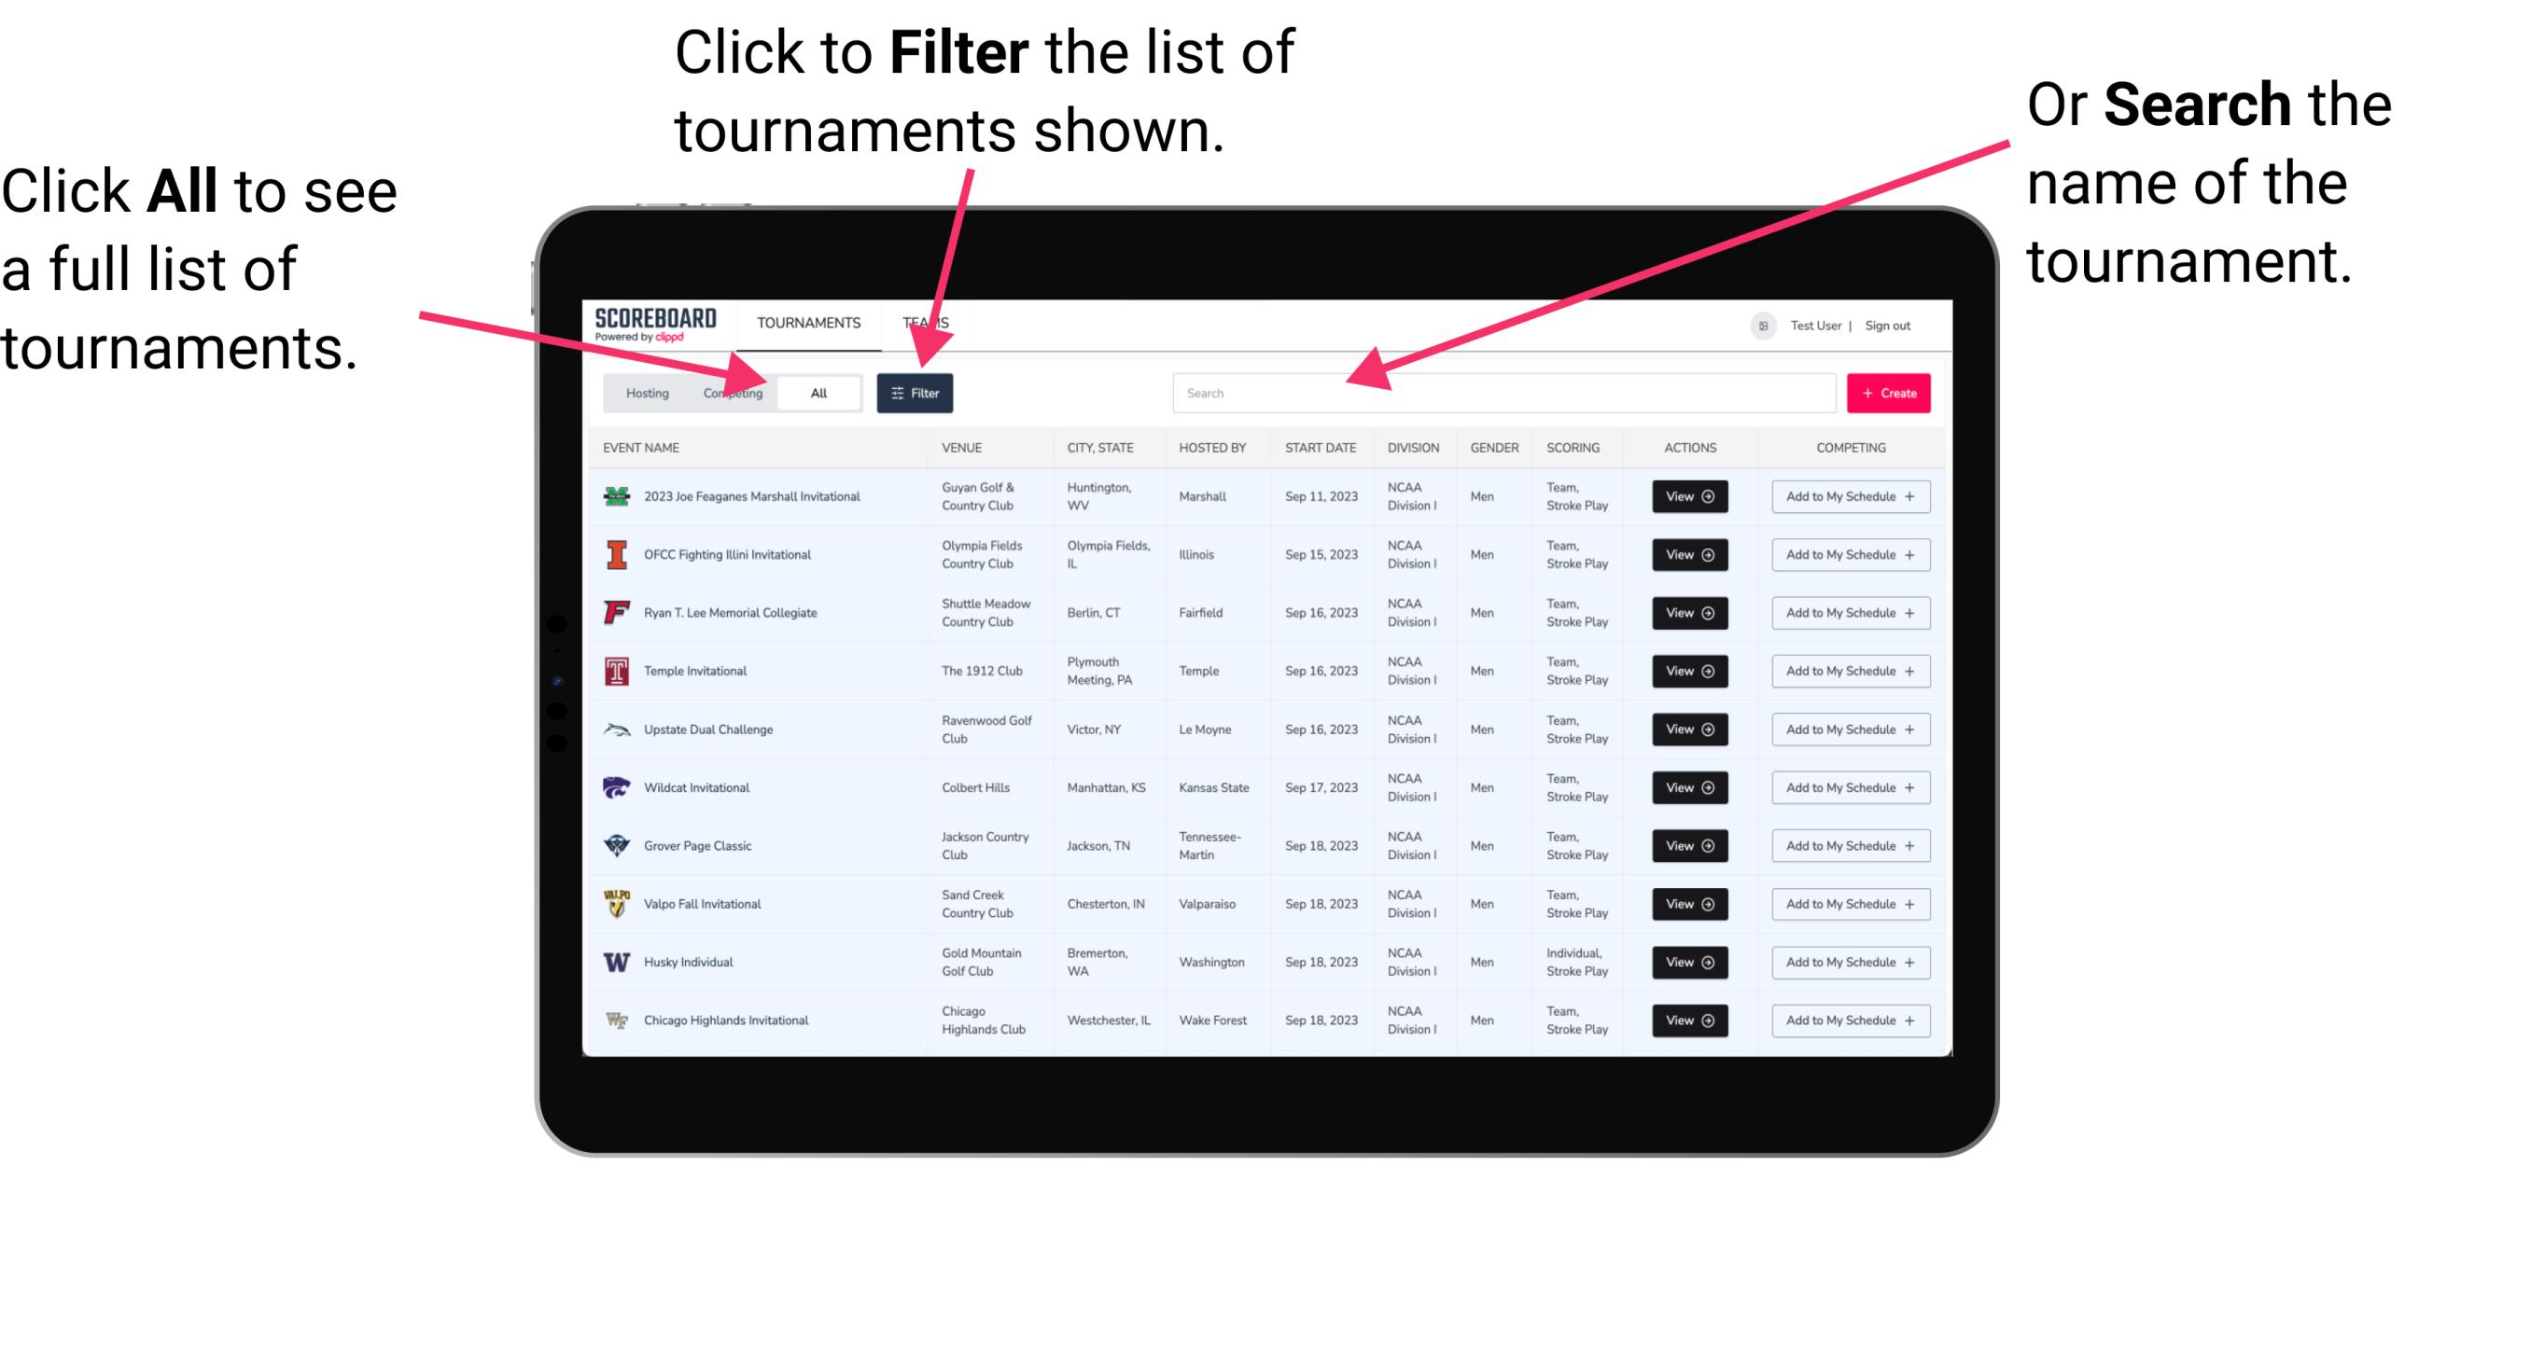
Task: Click the Washington Huskies logo icon
Action: (615, 962)
